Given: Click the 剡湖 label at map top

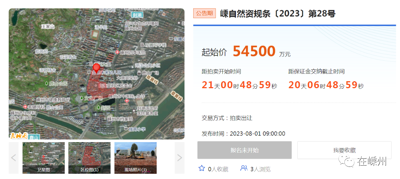Looking at the screenshot, I should tap(138, 15).
